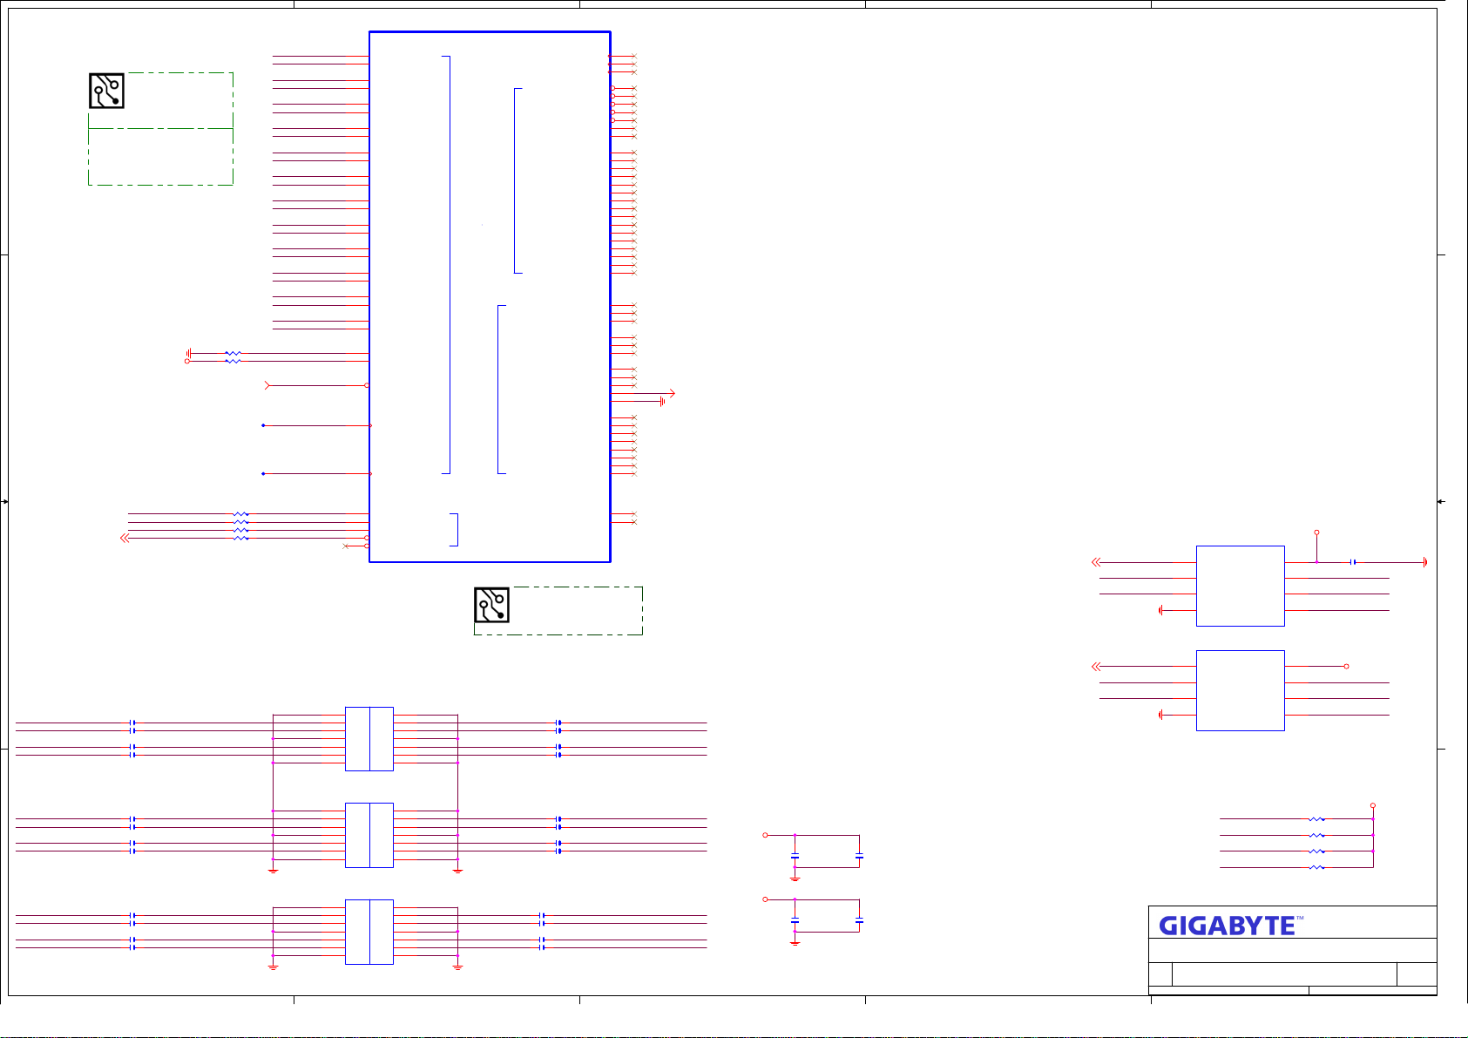
Task: Click the PCB trace icon below the large chip
Action: (x=491, y=604)
